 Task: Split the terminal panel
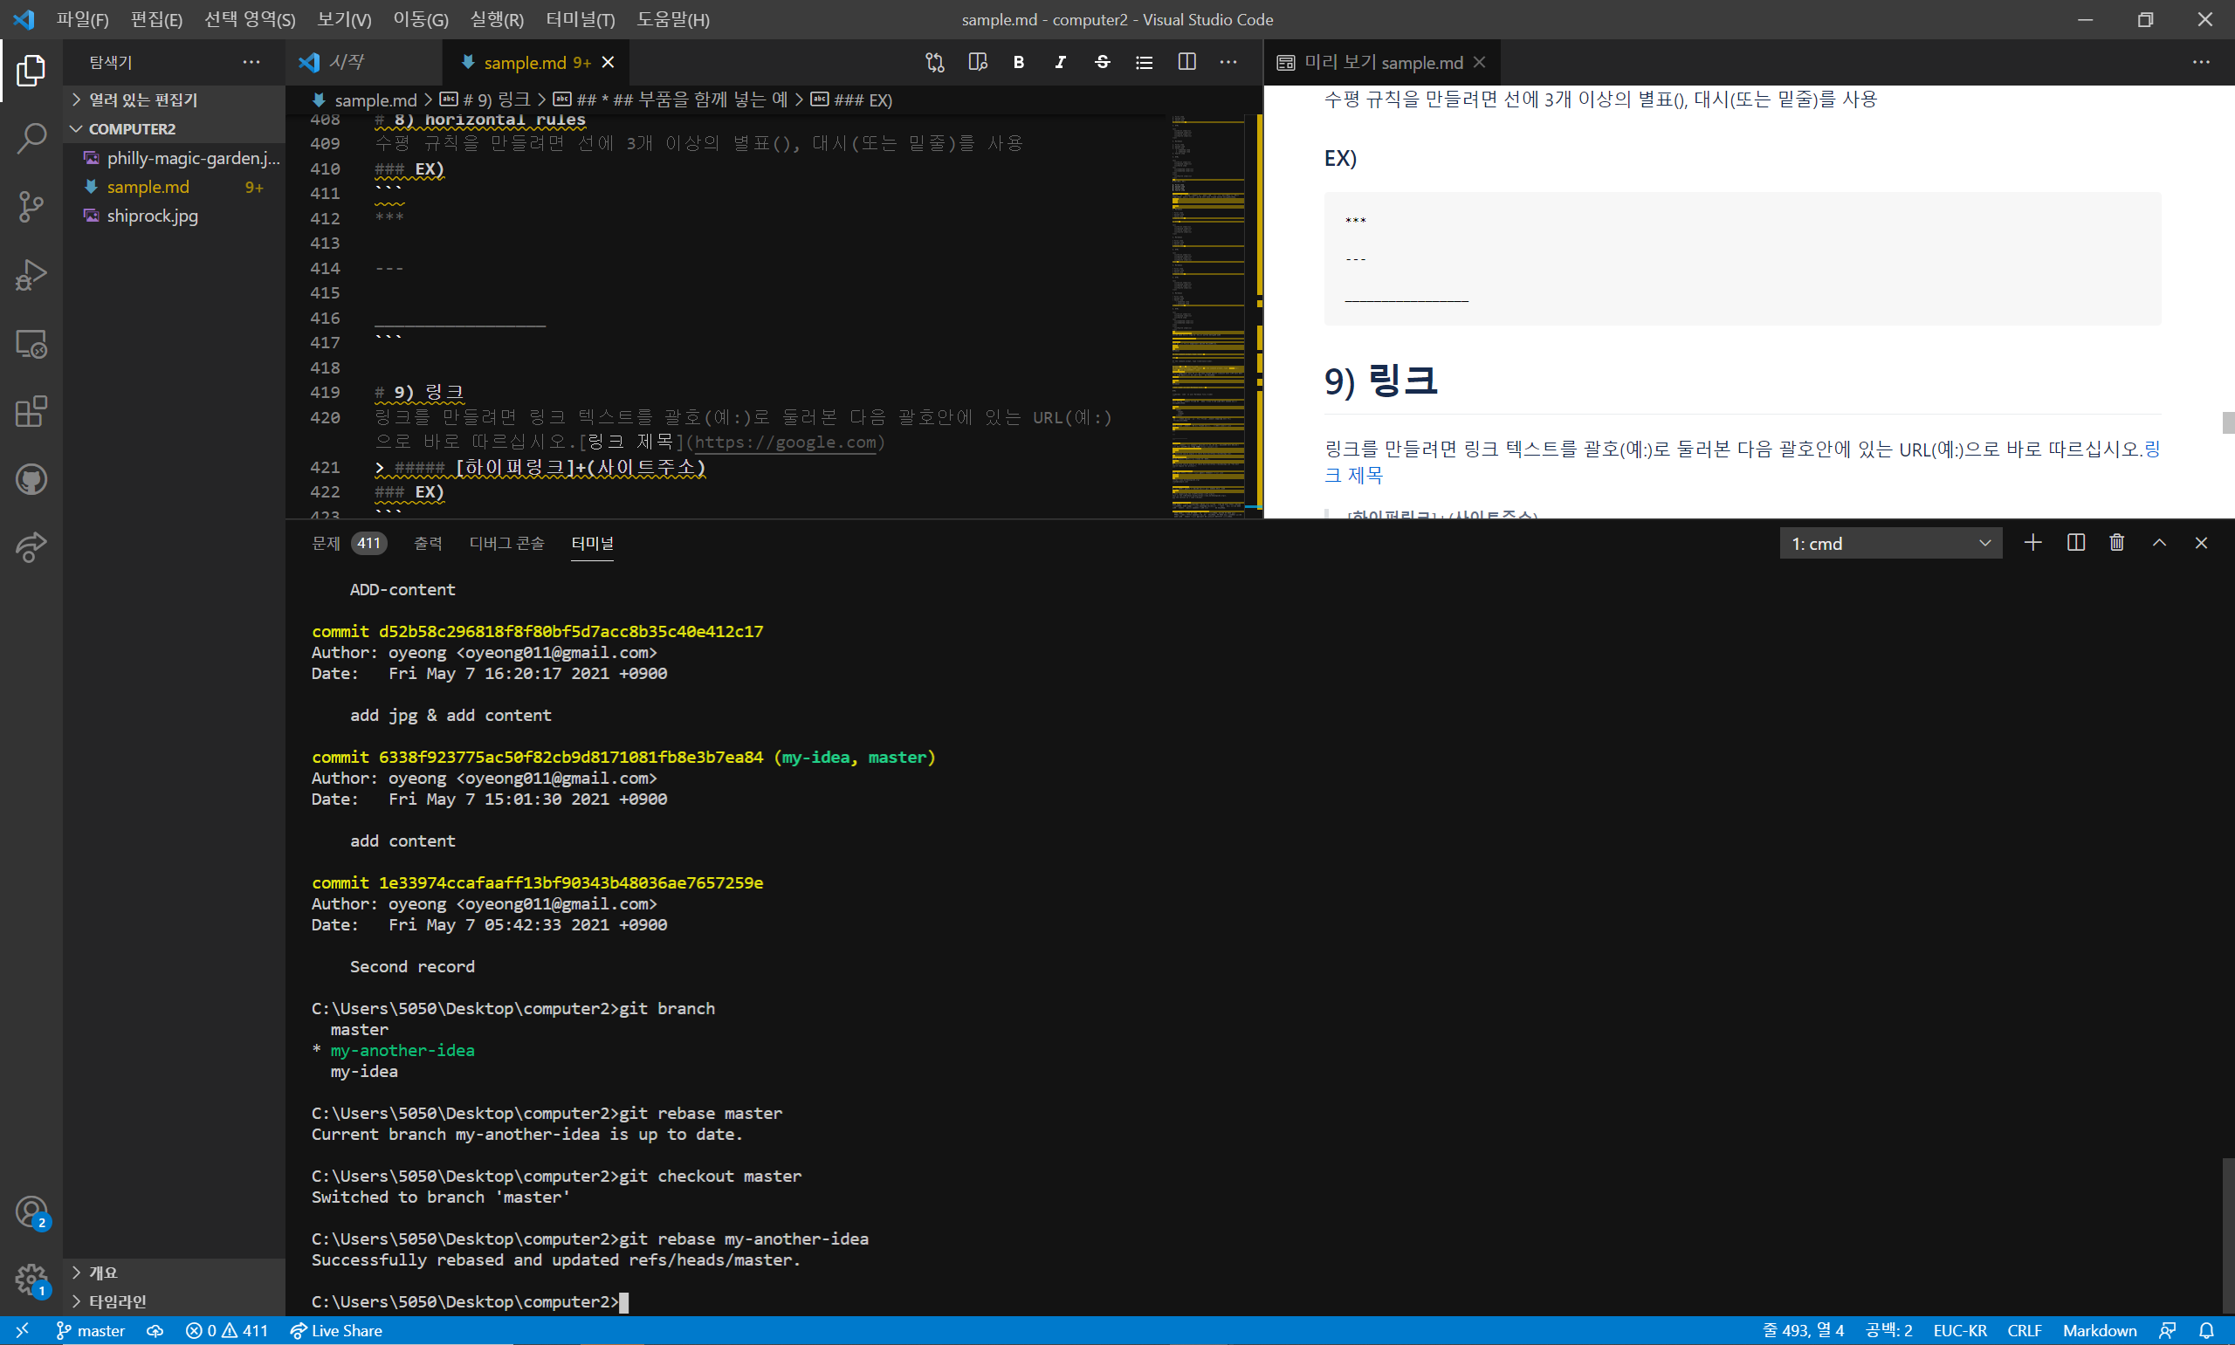pyautogui.click(x=2075, y=543)
